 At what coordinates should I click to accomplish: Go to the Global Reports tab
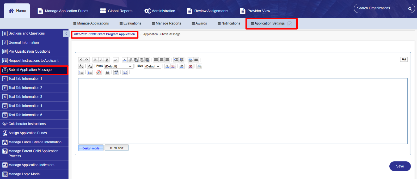tap(116, 11)
